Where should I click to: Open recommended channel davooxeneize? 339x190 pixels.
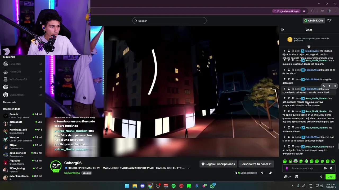pyautogui.click(x=23, y=154)
